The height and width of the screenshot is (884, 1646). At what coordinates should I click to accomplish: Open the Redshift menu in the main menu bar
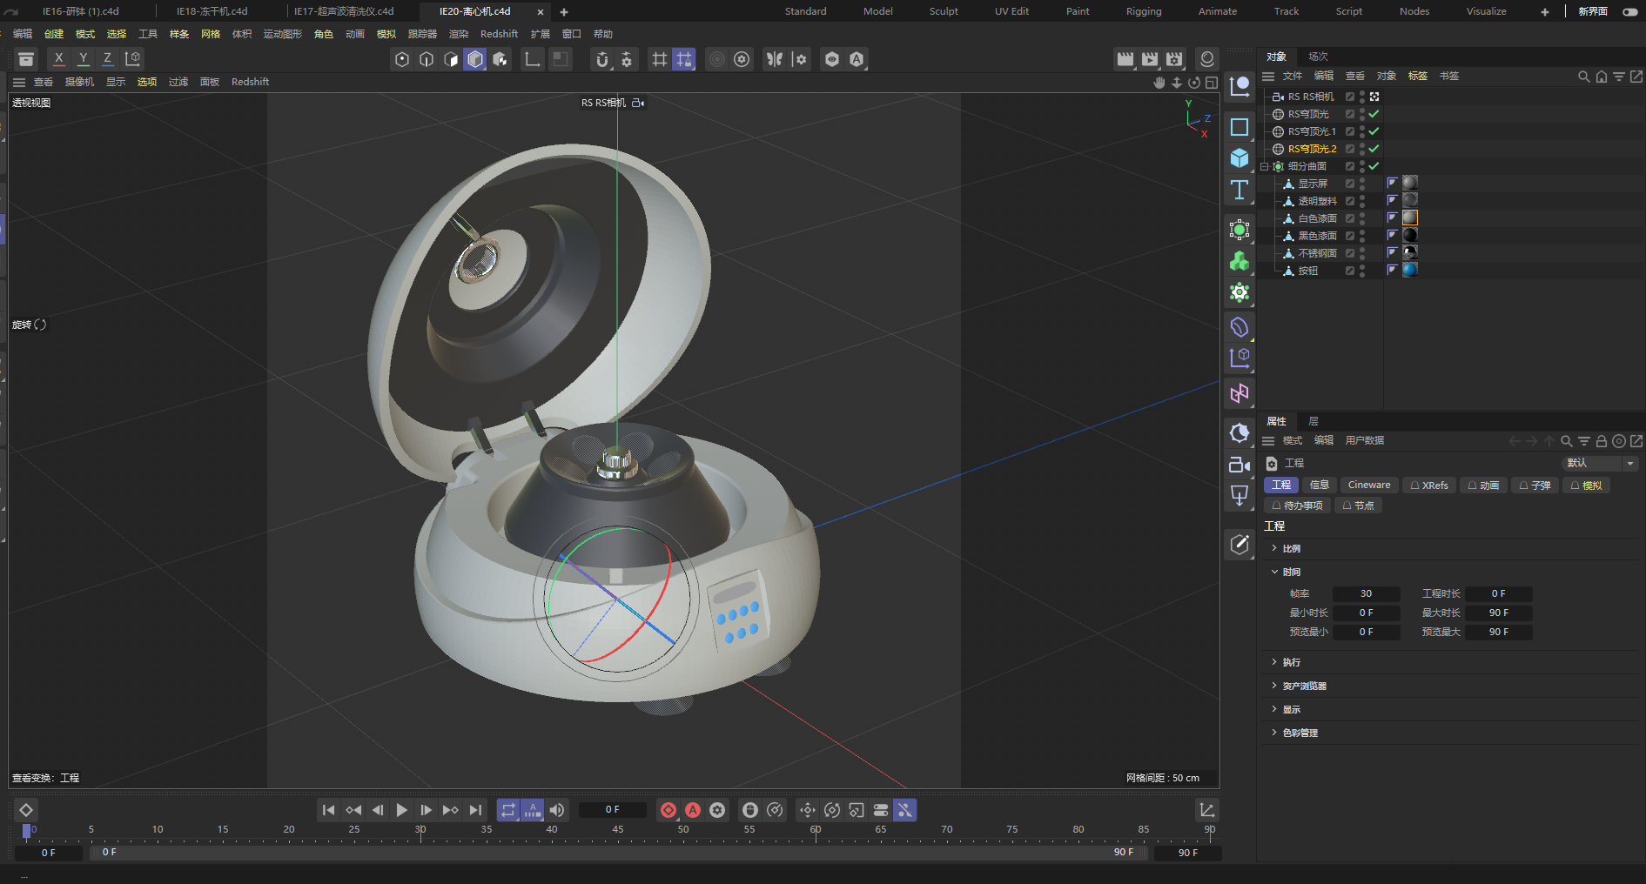(x=499, y=34)
